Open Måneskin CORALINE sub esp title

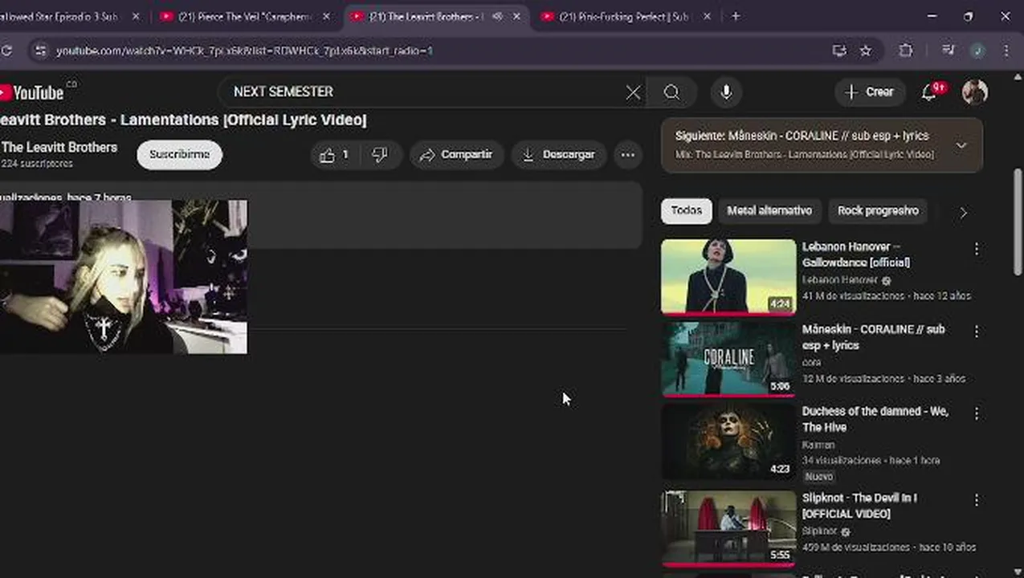point(873,337)
